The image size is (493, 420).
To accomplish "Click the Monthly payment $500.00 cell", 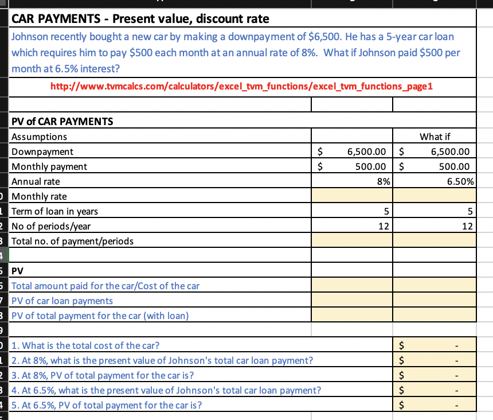I will click(x=351, y=166).
